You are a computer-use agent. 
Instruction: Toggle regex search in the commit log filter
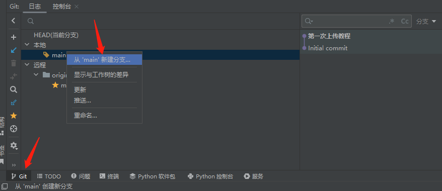point(392,21)
